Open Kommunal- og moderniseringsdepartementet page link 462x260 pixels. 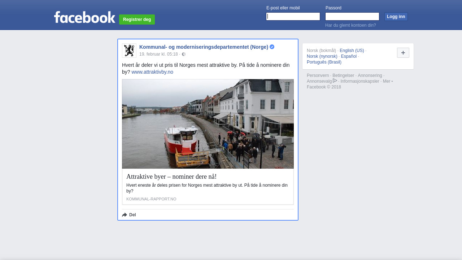point(204,47)
